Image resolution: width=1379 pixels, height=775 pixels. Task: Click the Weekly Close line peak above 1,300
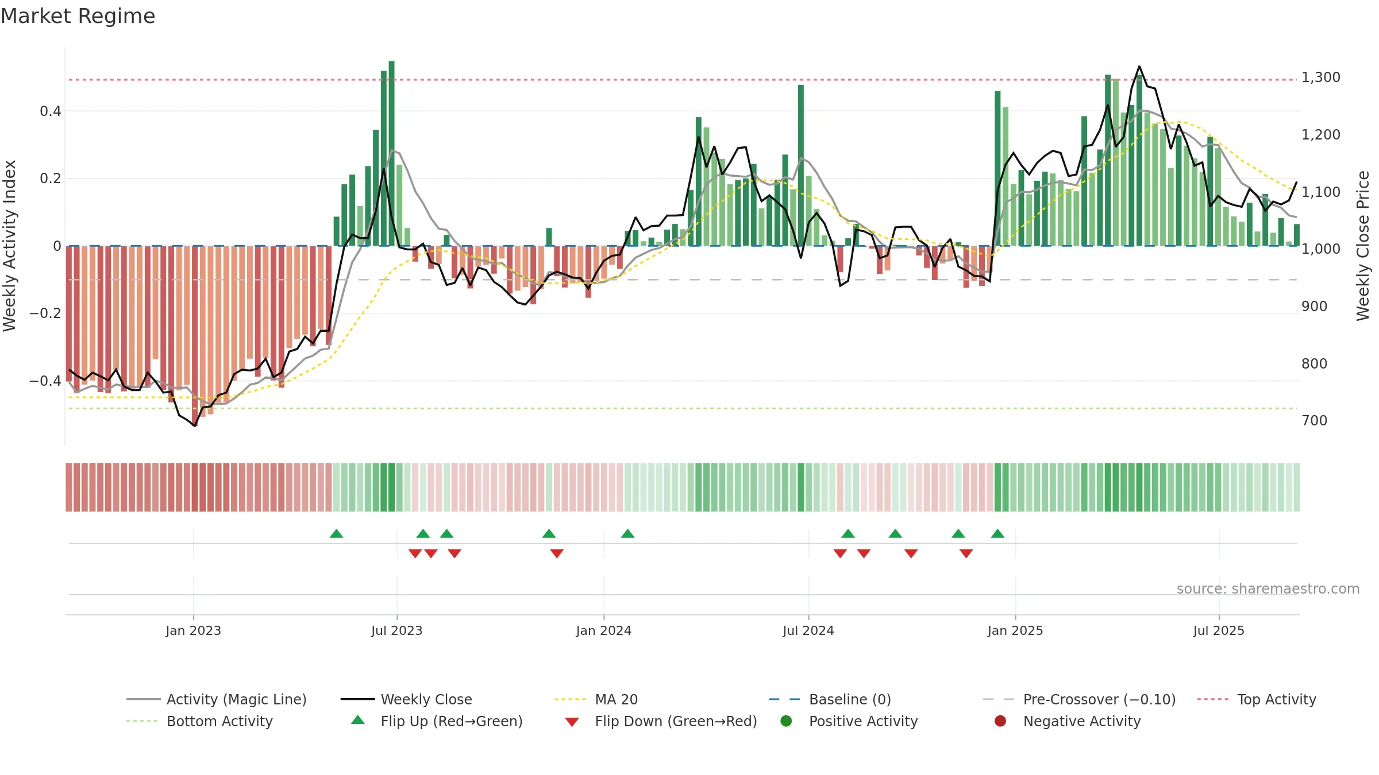(1139, 67)
